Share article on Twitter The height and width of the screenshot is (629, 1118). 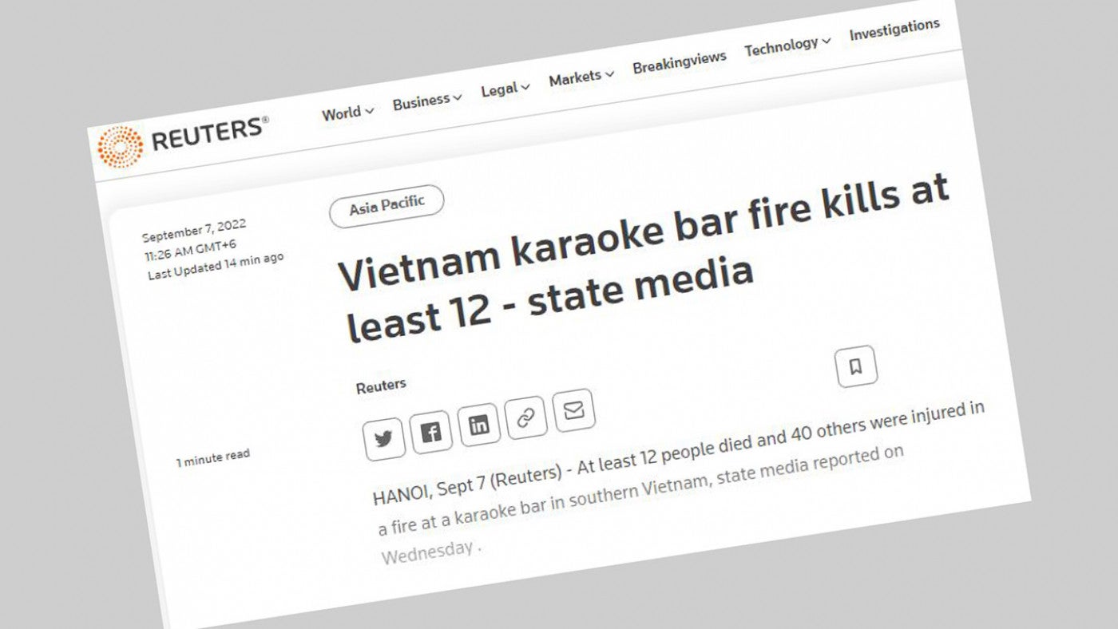383,439
